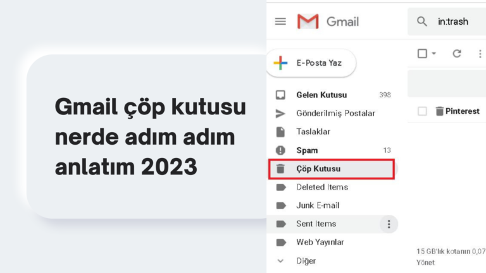This screenshot has width=486, height=273.
Task: Toggle the select-all checkbox
Action: (422, 54)
